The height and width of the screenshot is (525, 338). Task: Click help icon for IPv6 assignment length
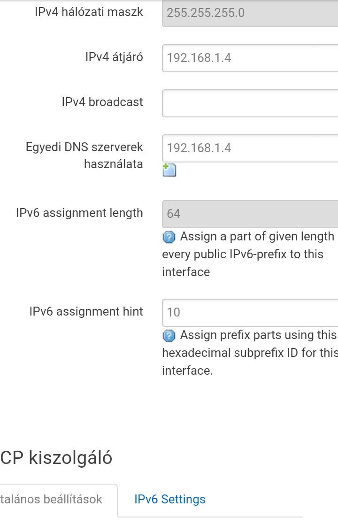pyautogui.click(x=169, y=237)
